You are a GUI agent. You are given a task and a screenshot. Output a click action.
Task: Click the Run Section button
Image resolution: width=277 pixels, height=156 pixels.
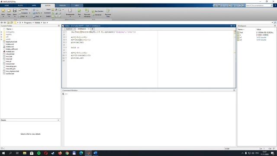(x=97, y=11)
